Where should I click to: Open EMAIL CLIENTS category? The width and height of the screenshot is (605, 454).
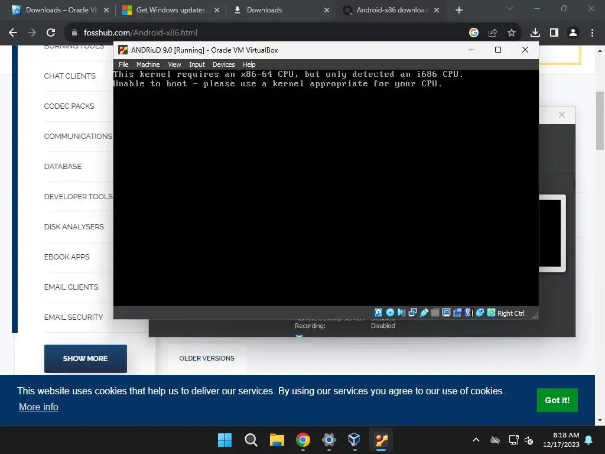(71, 287)
